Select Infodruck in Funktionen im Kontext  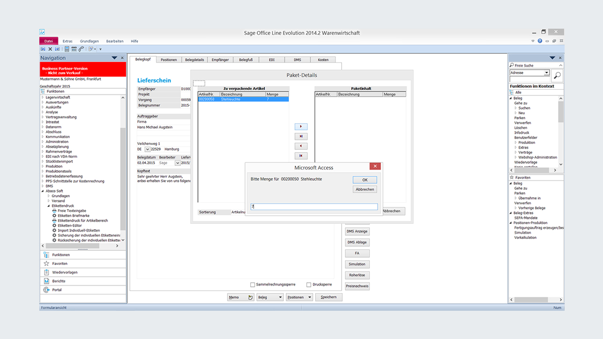[521, 132]
